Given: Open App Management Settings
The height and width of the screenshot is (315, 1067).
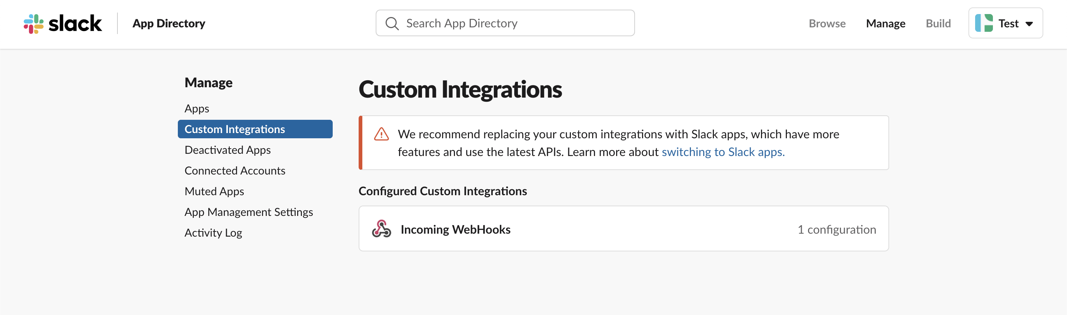Looking at the screenshot, I should tap(249, 211).
